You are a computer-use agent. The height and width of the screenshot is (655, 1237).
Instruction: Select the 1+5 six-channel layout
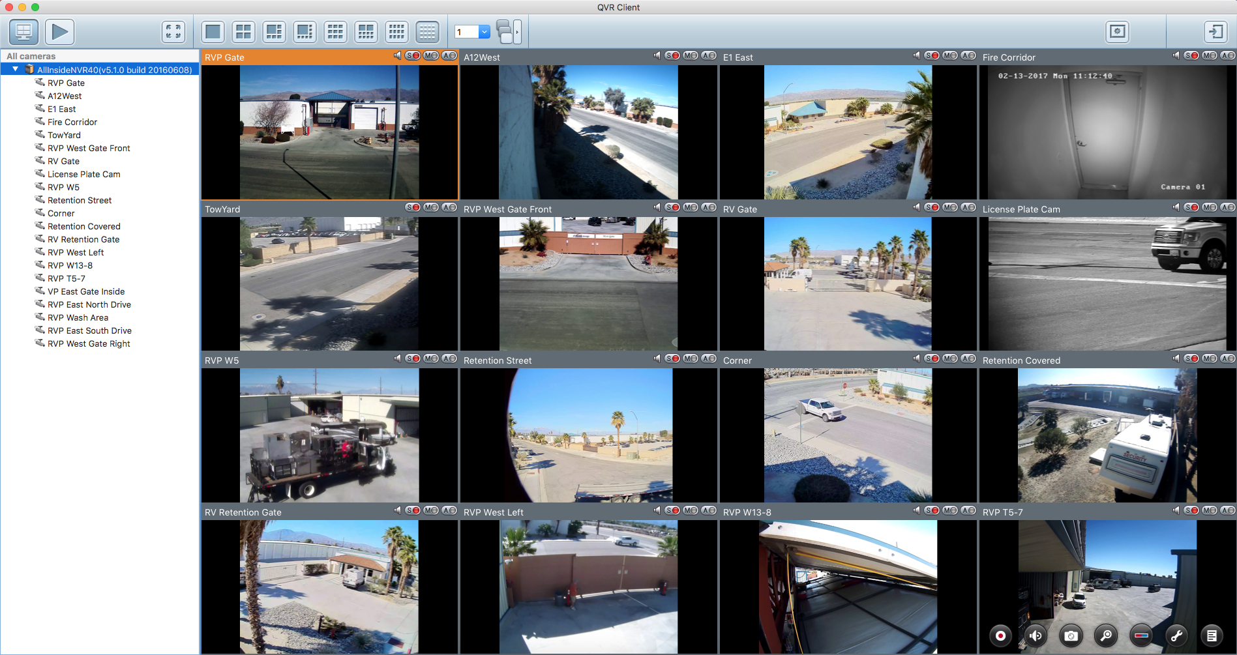(275, 31)
